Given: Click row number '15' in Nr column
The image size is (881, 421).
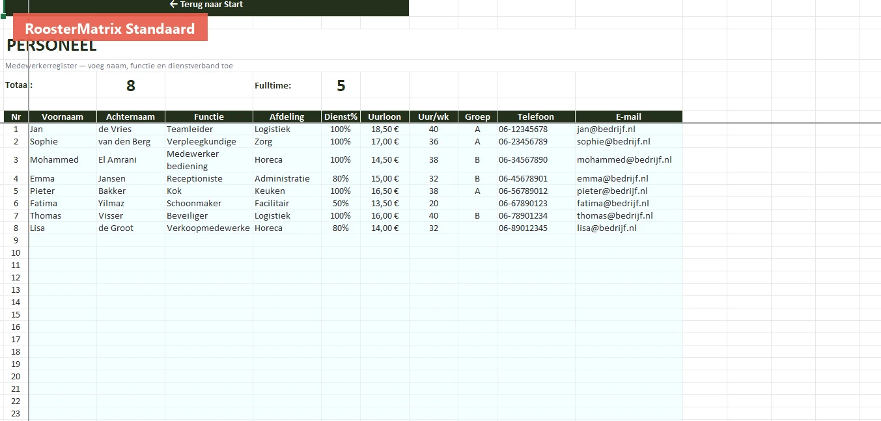Looking at the screenshot, I should [16, 315].
